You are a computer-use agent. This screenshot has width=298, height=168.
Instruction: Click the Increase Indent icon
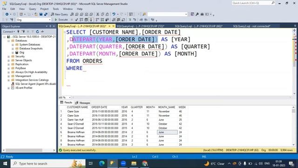[146, 20]
